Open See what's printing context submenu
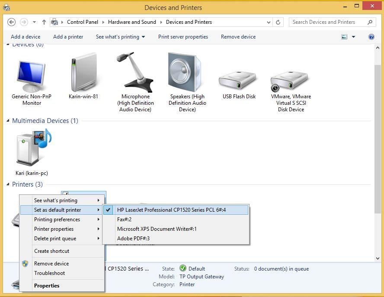 coord(62,200)
